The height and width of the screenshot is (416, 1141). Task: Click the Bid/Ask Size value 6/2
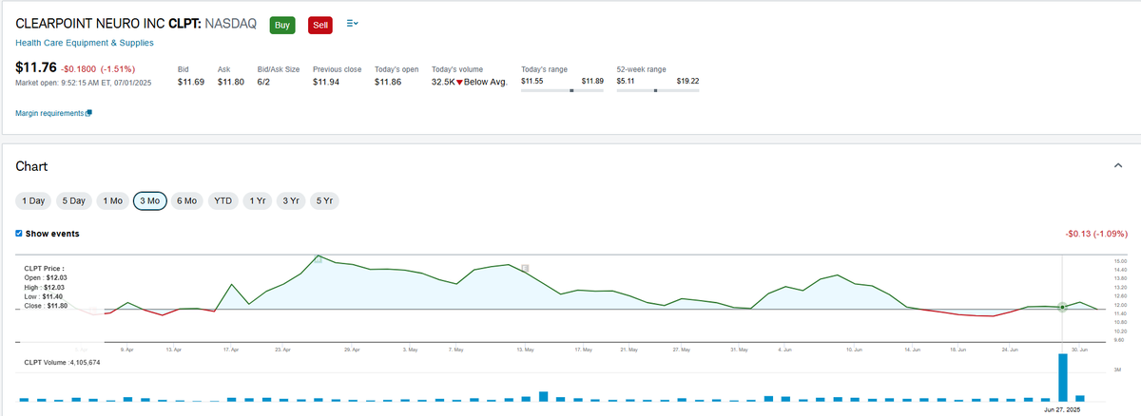click(x=264, y=83)
